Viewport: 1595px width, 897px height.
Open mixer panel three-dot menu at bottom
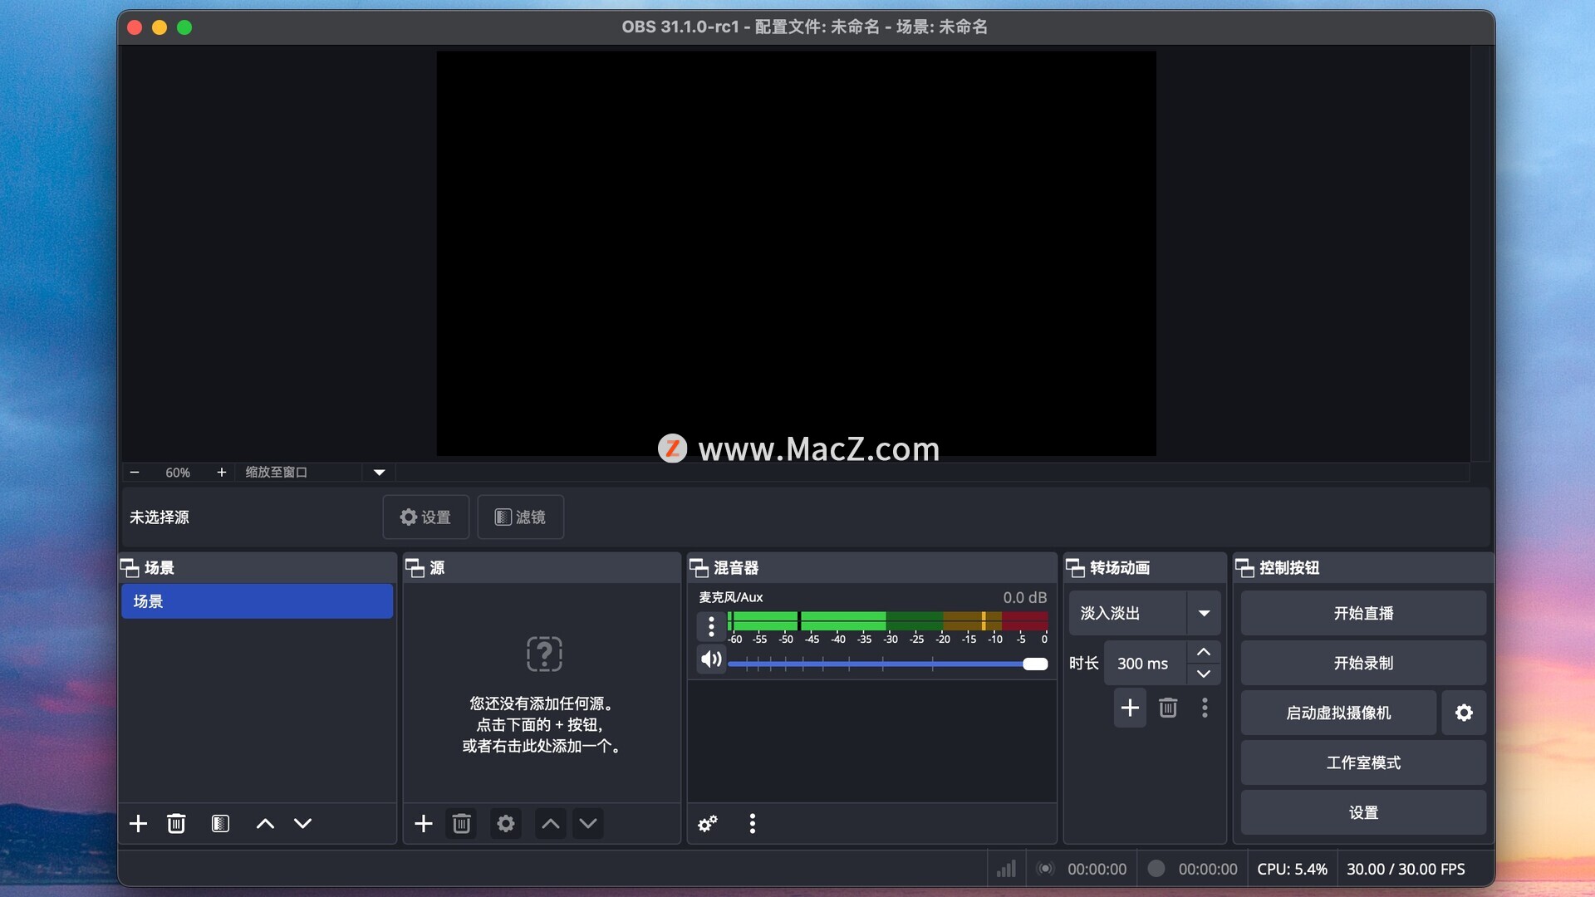753,823
